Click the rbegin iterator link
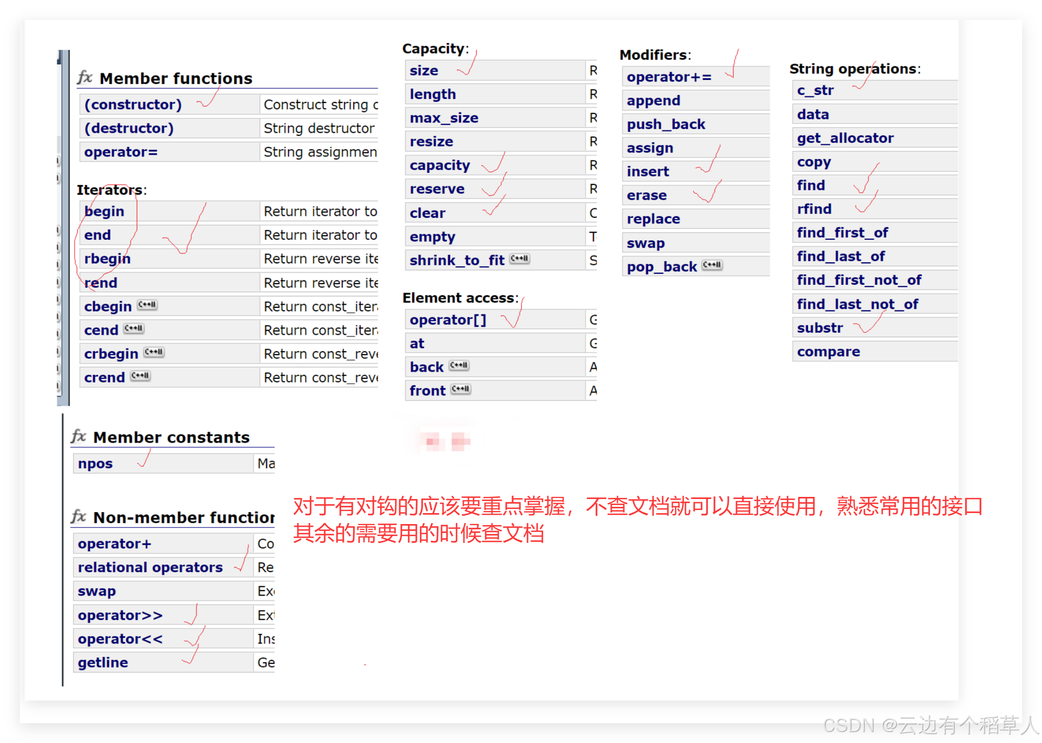Screen dimensions: 1042x743 click(107, 259)
